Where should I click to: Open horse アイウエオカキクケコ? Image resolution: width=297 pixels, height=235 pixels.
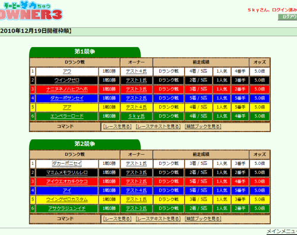[x=67, y=181]
